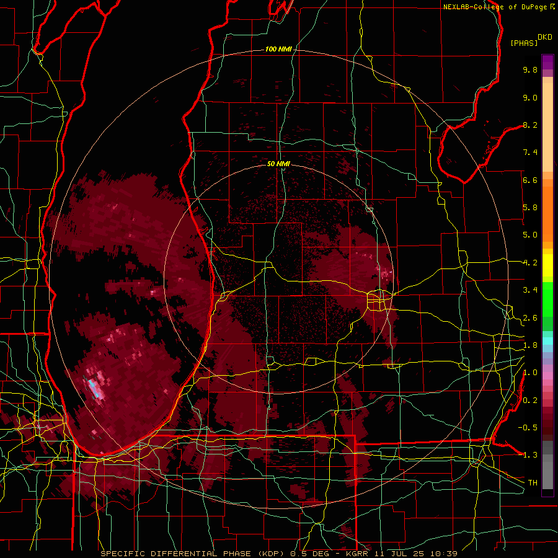Click the -0.5 scale value
558x558 pixels.
tap(528, 428)
